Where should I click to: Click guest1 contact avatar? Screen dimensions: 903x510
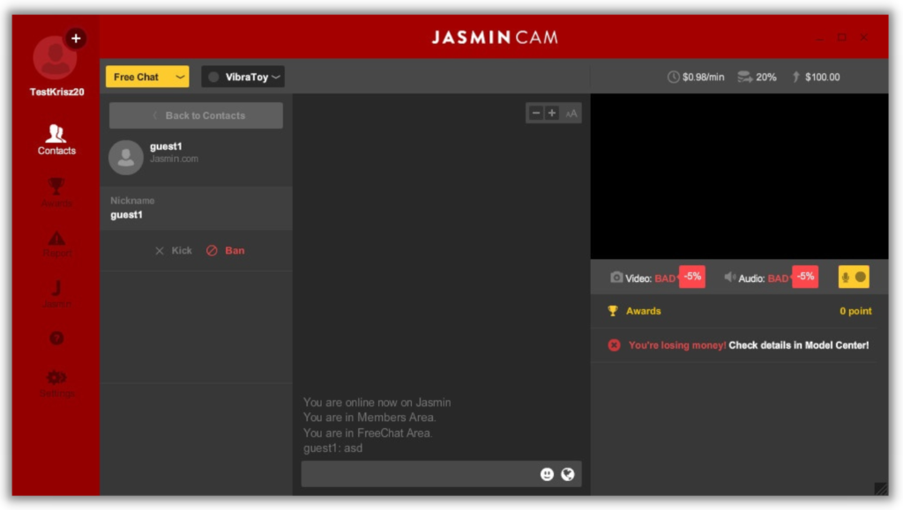coord(125,158)
